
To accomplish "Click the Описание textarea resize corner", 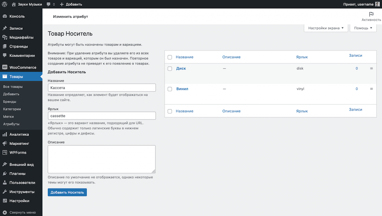I will pyautogui.click(x=154, y=171).
